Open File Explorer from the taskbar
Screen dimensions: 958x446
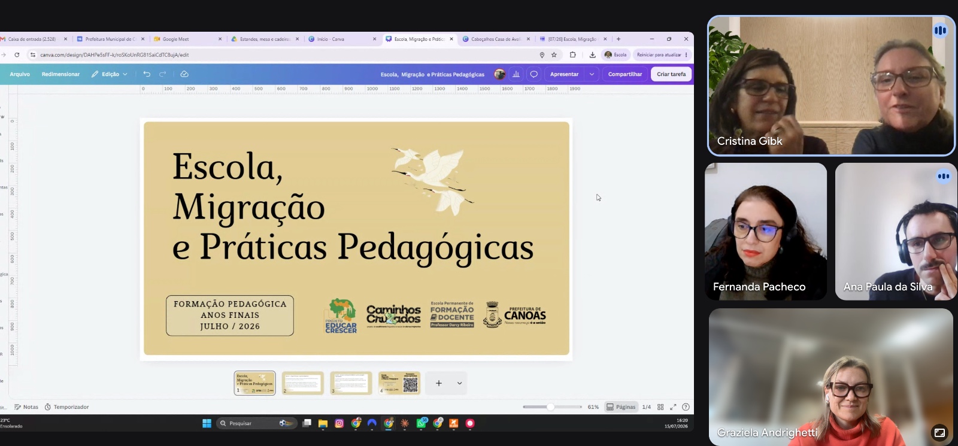pyautogui.click(x=323, y=423)
